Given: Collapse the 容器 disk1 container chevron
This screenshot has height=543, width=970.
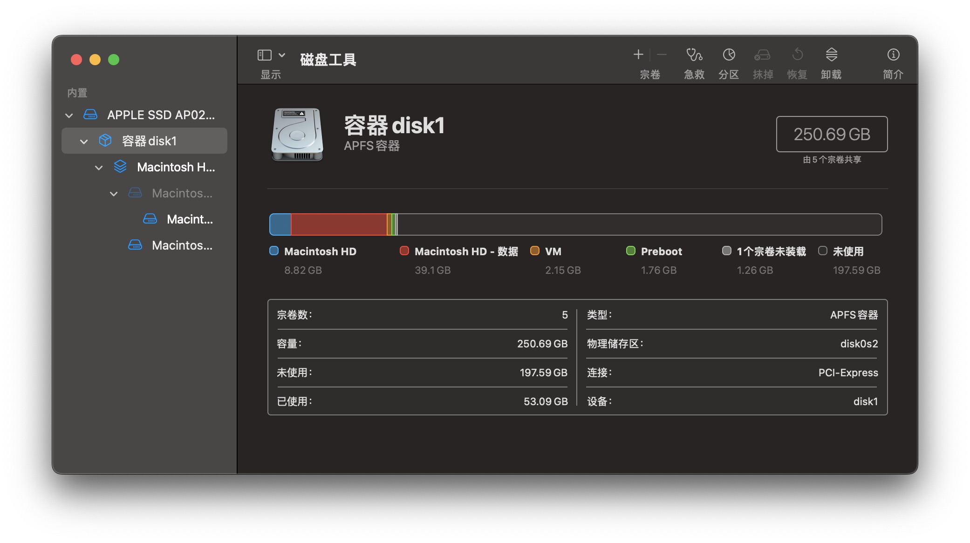Looking at the screenshot, I should [84, 141].
